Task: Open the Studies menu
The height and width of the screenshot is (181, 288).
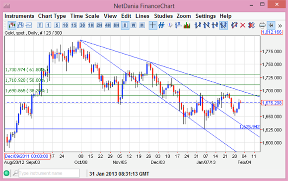Action: tap(163, 16)
